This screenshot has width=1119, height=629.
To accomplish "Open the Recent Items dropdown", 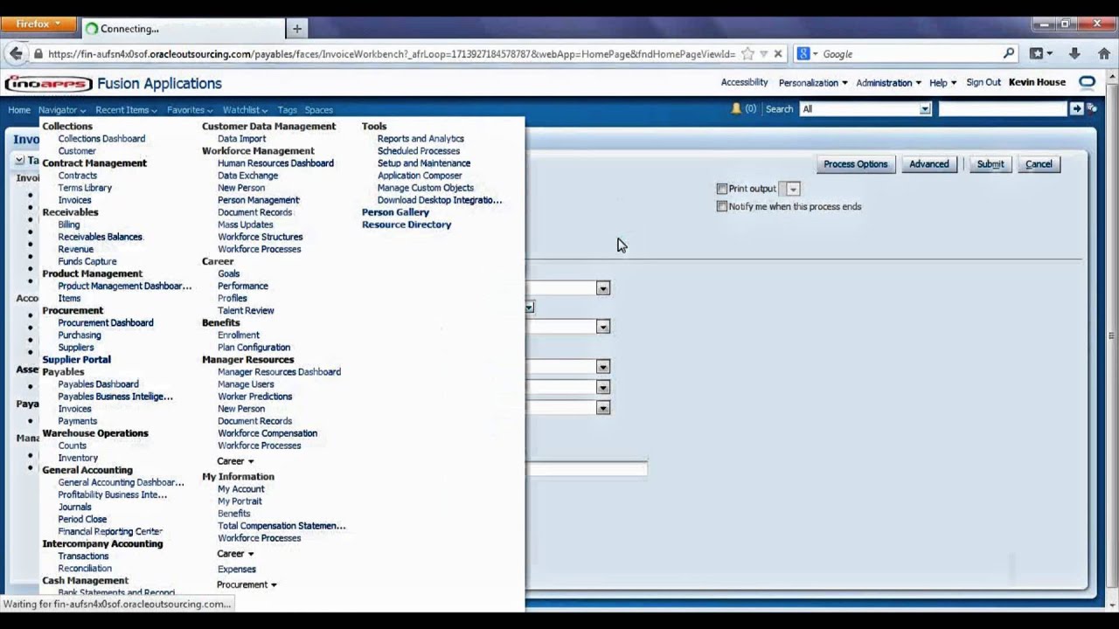I will click(126, 110).
